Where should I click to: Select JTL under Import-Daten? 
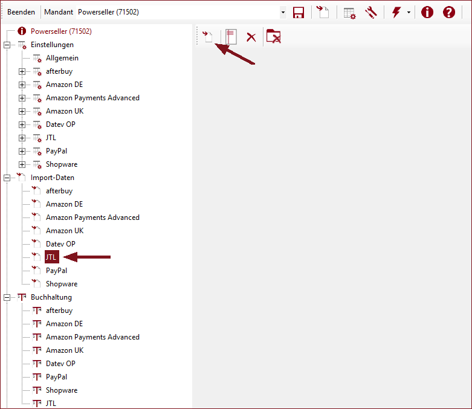51,257
